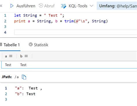Select the Test cell in column a
This screenshot has height=106, width=137.
tap(8, 65)
